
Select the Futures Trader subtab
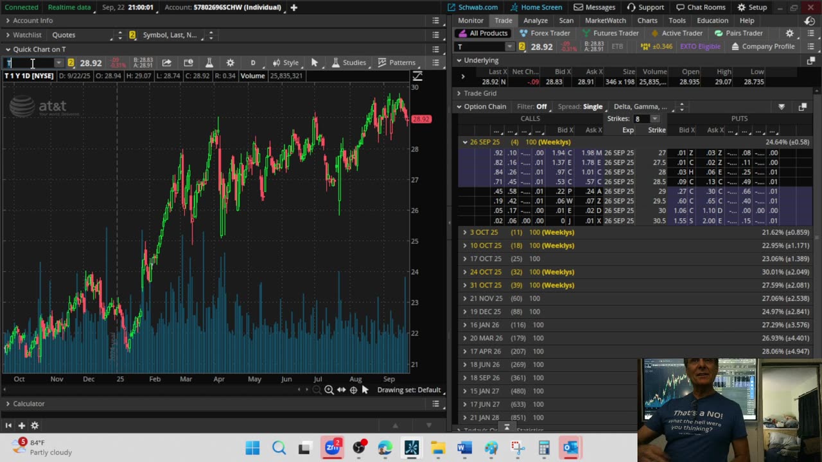610,33
